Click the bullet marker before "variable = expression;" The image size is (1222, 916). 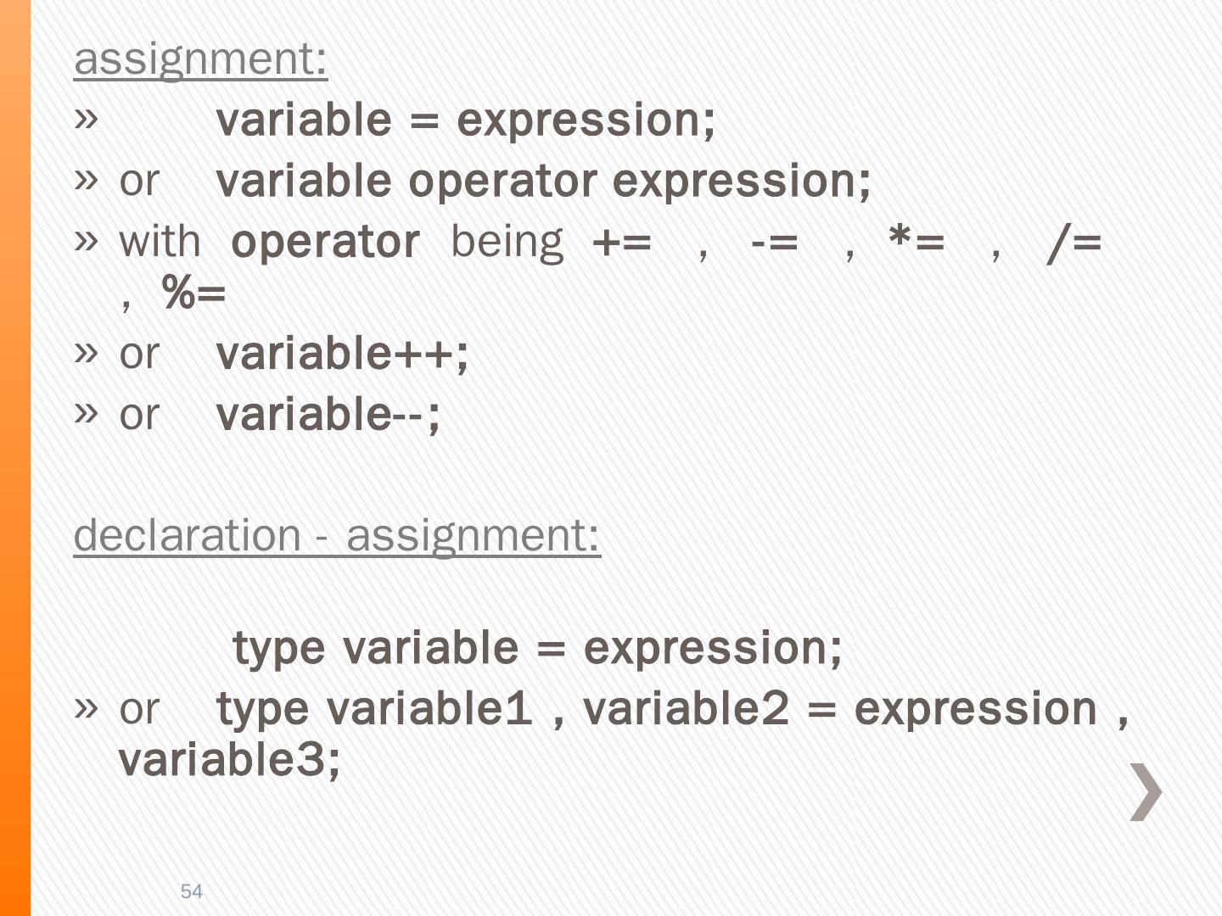tap(86, 119)
